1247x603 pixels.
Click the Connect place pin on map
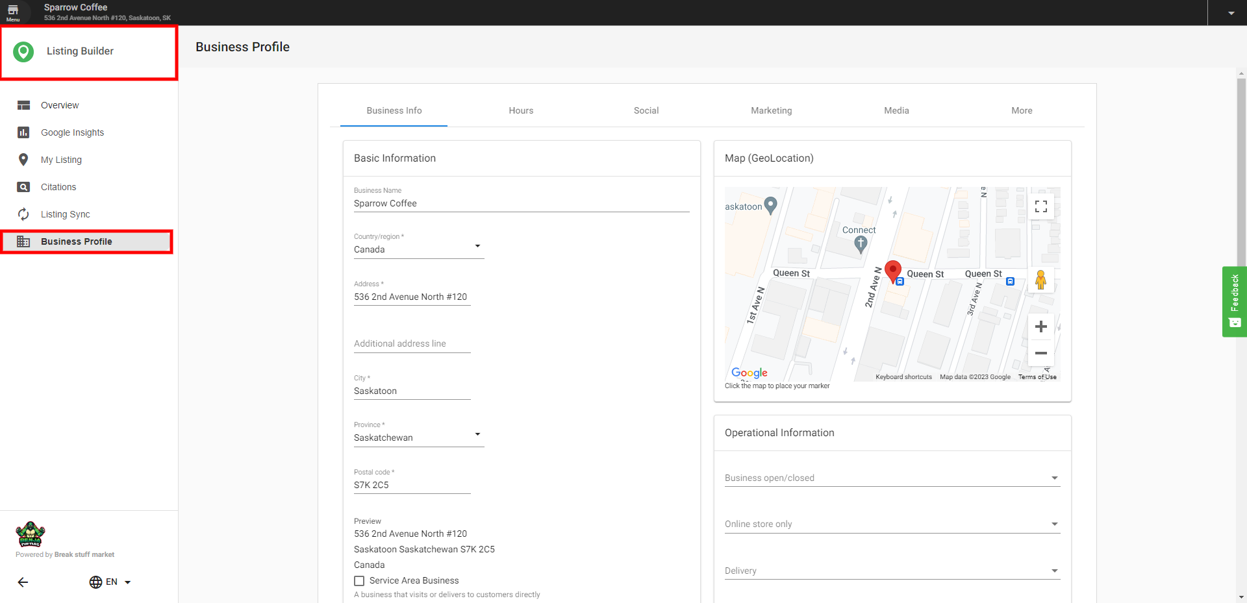tap(861, 245)
